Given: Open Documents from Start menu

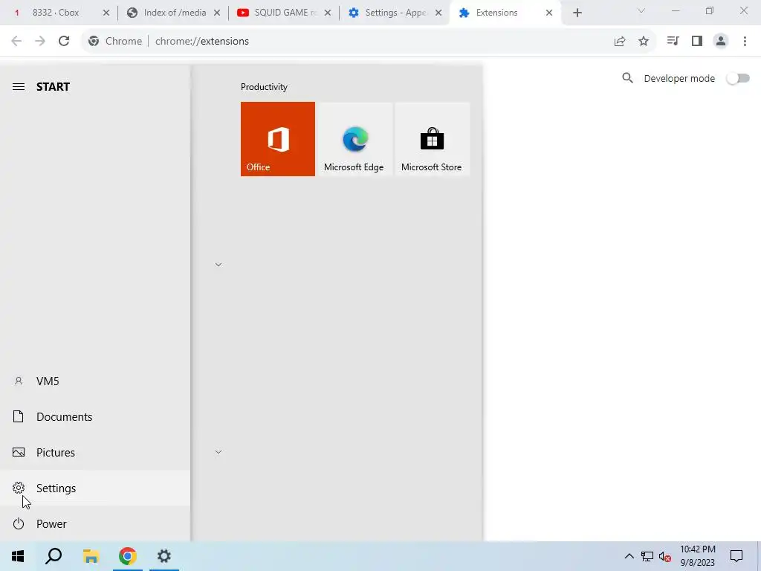Looking at the screenshot, I should coord(95,416).
